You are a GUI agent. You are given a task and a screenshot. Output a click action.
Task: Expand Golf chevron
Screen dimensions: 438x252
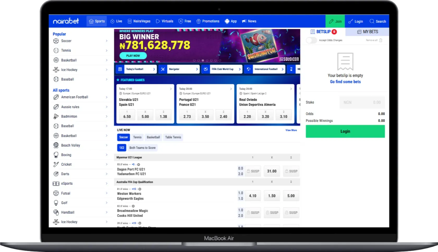[x=107, y=203]
